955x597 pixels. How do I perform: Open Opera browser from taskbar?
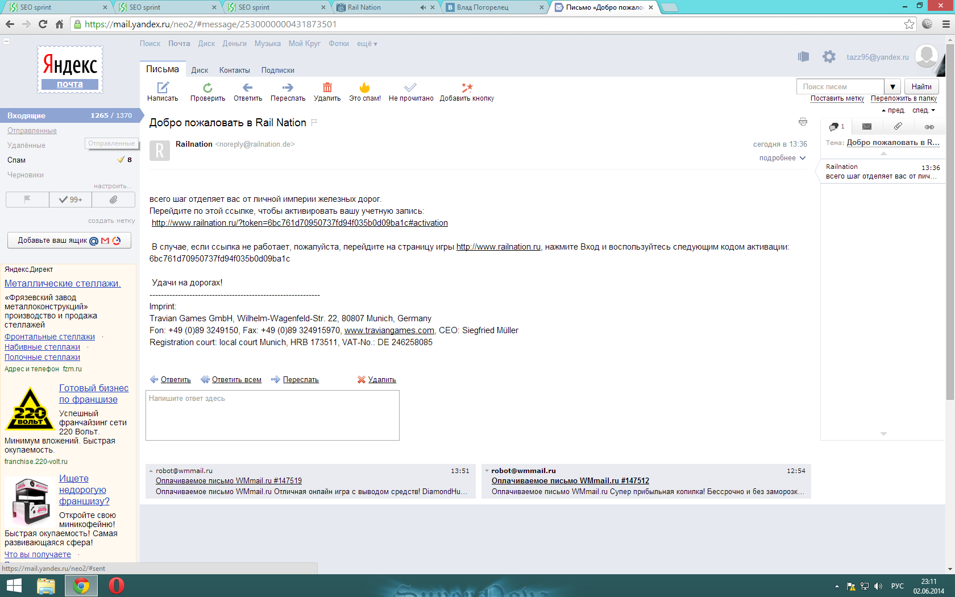[117, 586]
